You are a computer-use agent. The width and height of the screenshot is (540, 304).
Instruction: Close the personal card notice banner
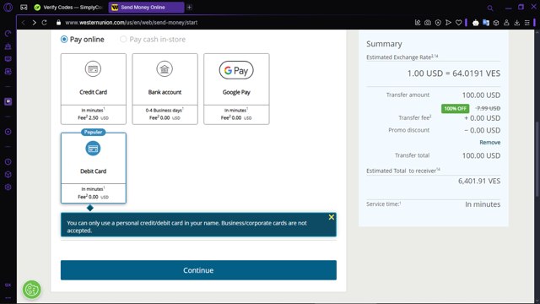coord(332,217)
